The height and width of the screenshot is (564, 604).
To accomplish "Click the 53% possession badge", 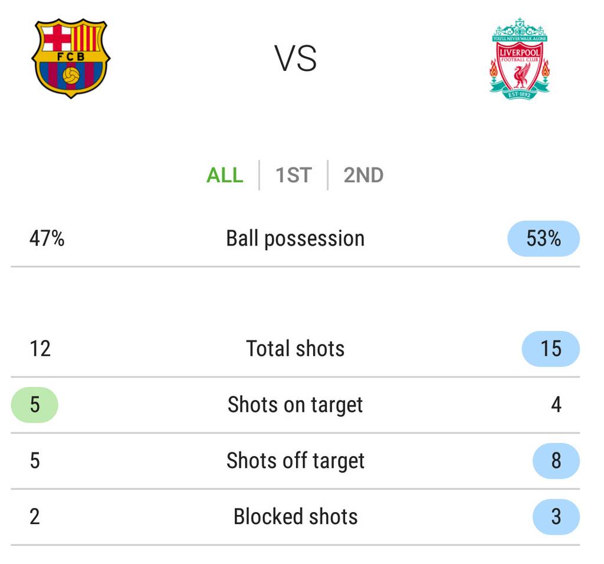I will coord(543,238).
